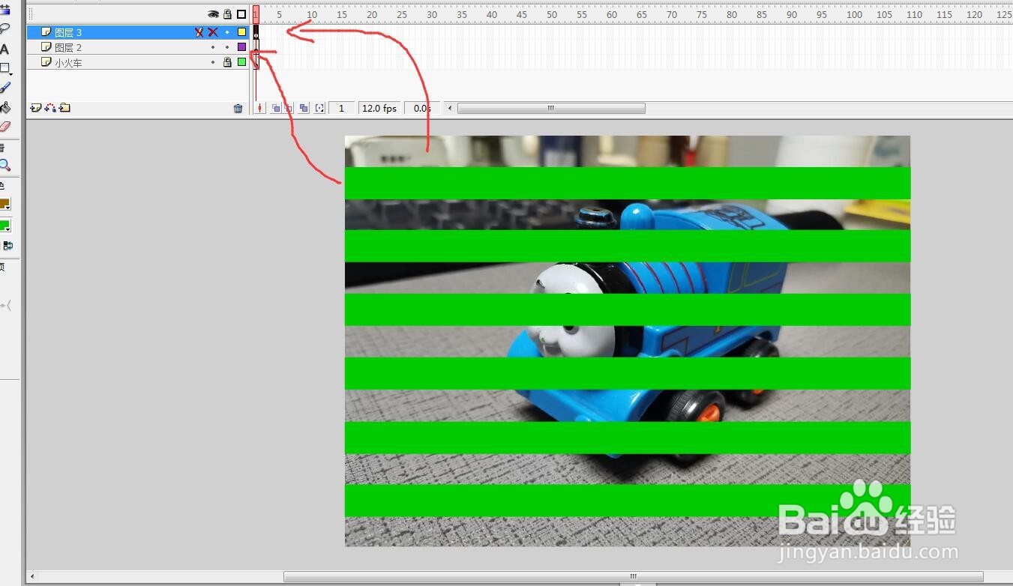Click the show/hide all layers eye icon
This screenshot has width=1013, height=586.
214,14
